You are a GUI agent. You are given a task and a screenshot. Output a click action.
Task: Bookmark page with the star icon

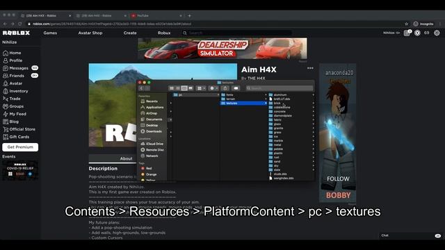(x=406, y=24)
